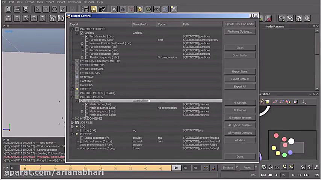Open the Help menu

tap(100, 2)
